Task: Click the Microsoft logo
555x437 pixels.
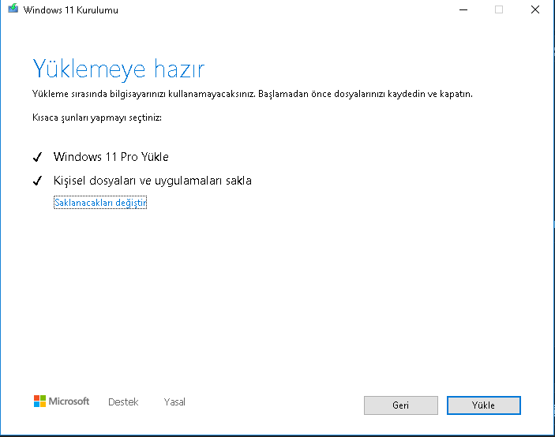Action: click(x=62, y=402)
